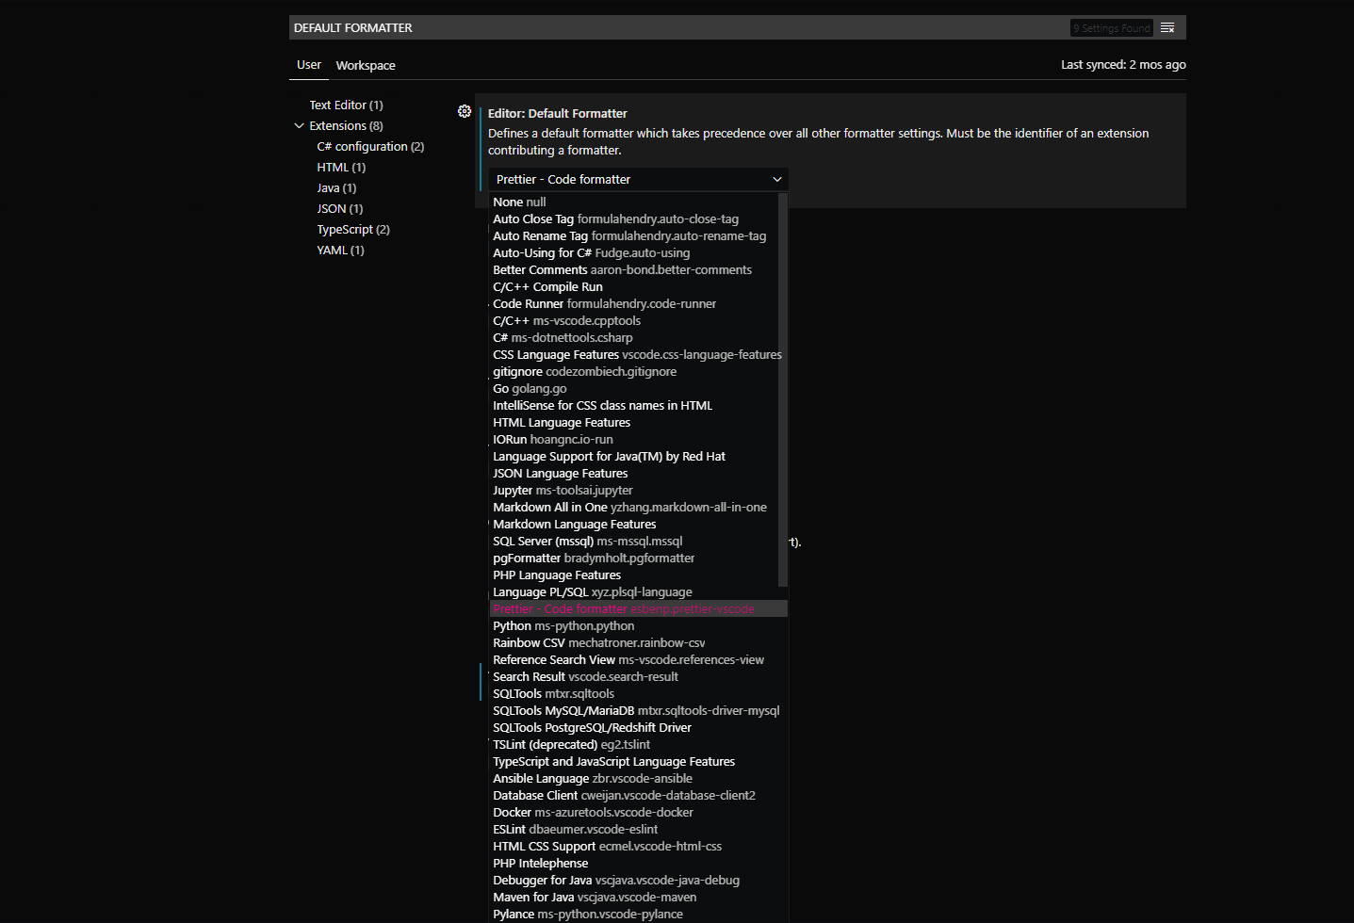This screenshot has width=1354, height=923.
Task: Clear settings search results using the filter icon
Action: (1167, 27)
